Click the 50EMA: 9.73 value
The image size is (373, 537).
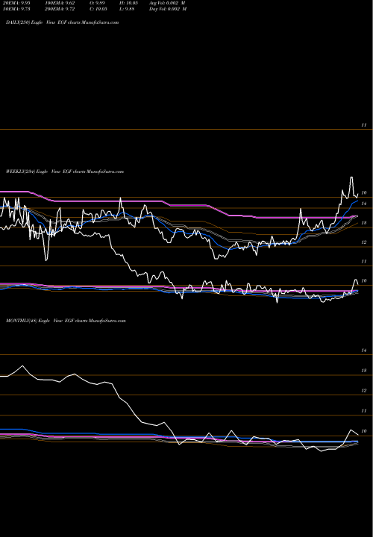(16, 9)
